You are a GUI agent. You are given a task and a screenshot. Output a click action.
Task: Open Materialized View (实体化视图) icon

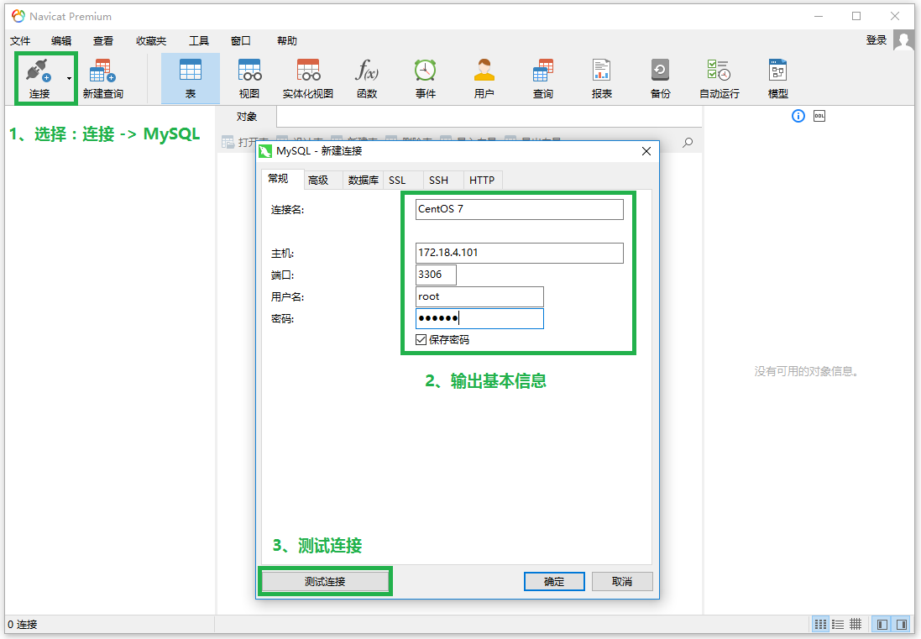[308, 71]
